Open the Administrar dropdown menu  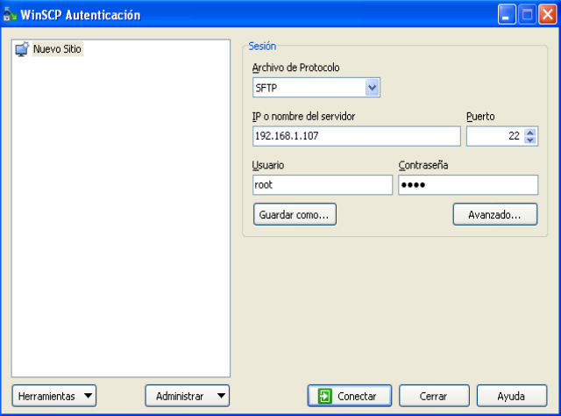point(187,396)
